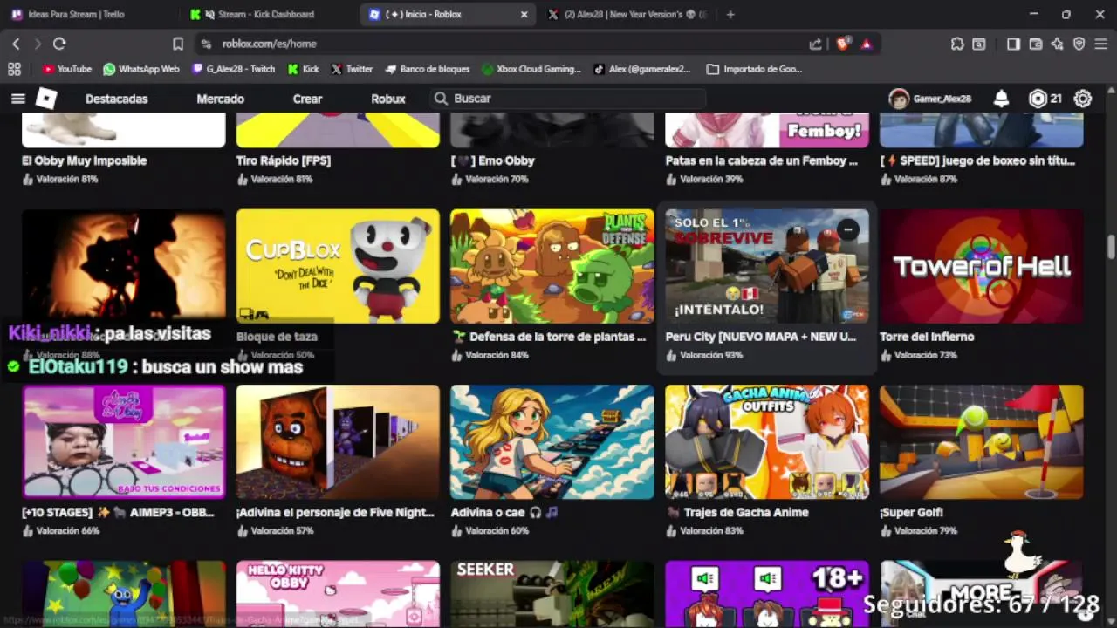Open the Hello Kitty Obby thumbnail

tap(338, 594)
